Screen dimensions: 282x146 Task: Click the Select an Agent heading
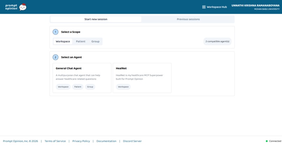click(x=71, y=57)
